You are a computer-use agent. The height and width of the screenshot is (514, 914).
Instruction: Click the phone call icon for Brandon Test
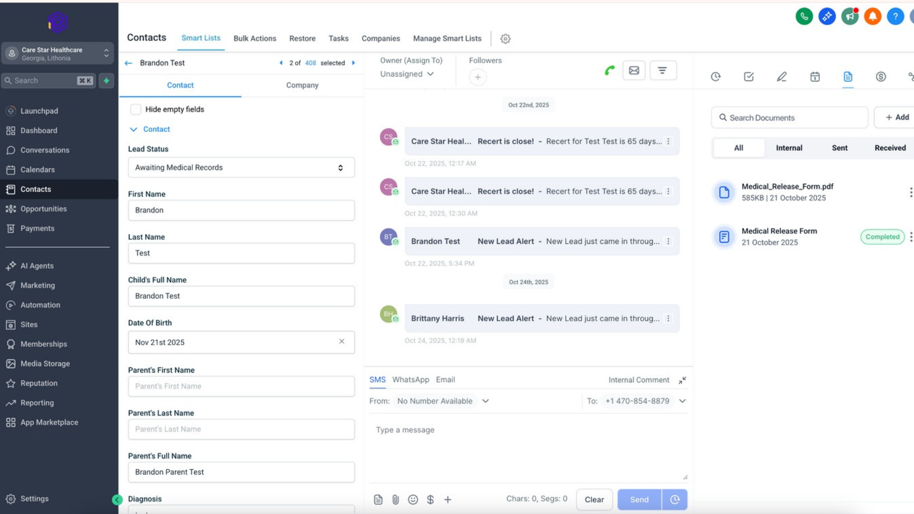pyautogui.click(x=610, y=70)
